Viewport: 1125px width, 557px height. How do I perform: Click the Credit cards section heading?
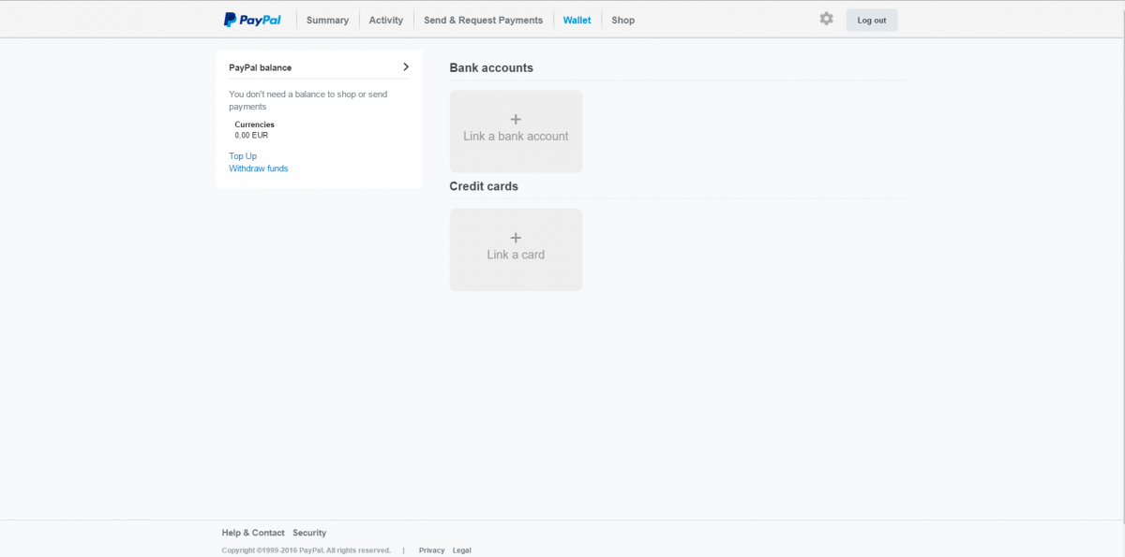coord(484,186)
